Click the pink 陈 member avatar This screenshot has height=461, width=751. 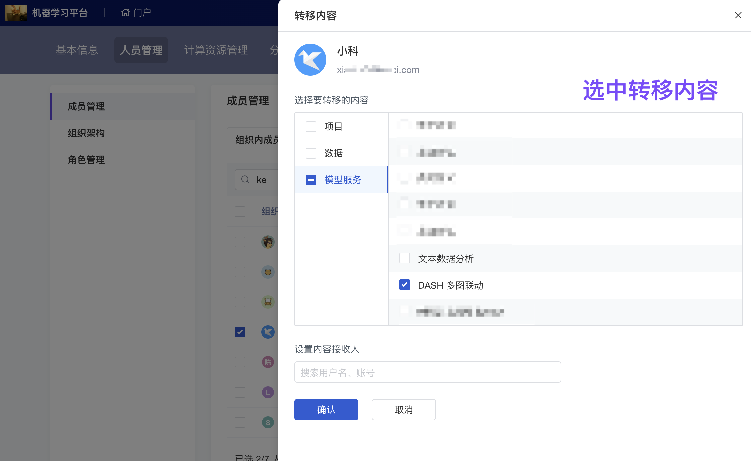(268, 362)
